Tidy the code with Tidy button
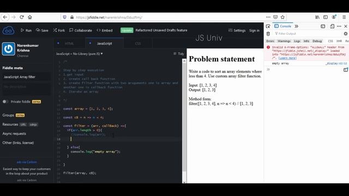The image size is (349, 196). point(178,53)
